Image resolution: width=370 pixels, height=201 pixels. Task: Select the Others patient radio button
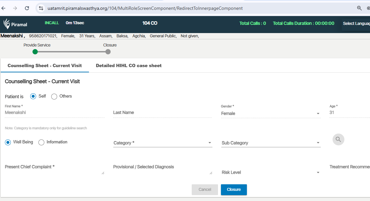54,96
